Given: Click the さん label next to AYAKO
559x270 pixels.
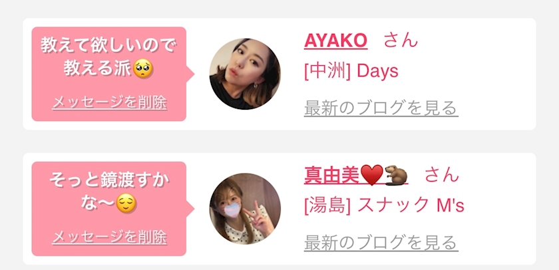Looking at the screenshot, I should coord(401,41).
